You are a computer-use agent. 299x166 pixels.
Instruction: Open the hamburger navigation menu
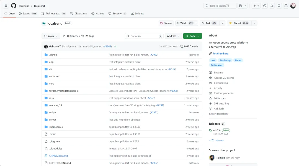(6, 6)
